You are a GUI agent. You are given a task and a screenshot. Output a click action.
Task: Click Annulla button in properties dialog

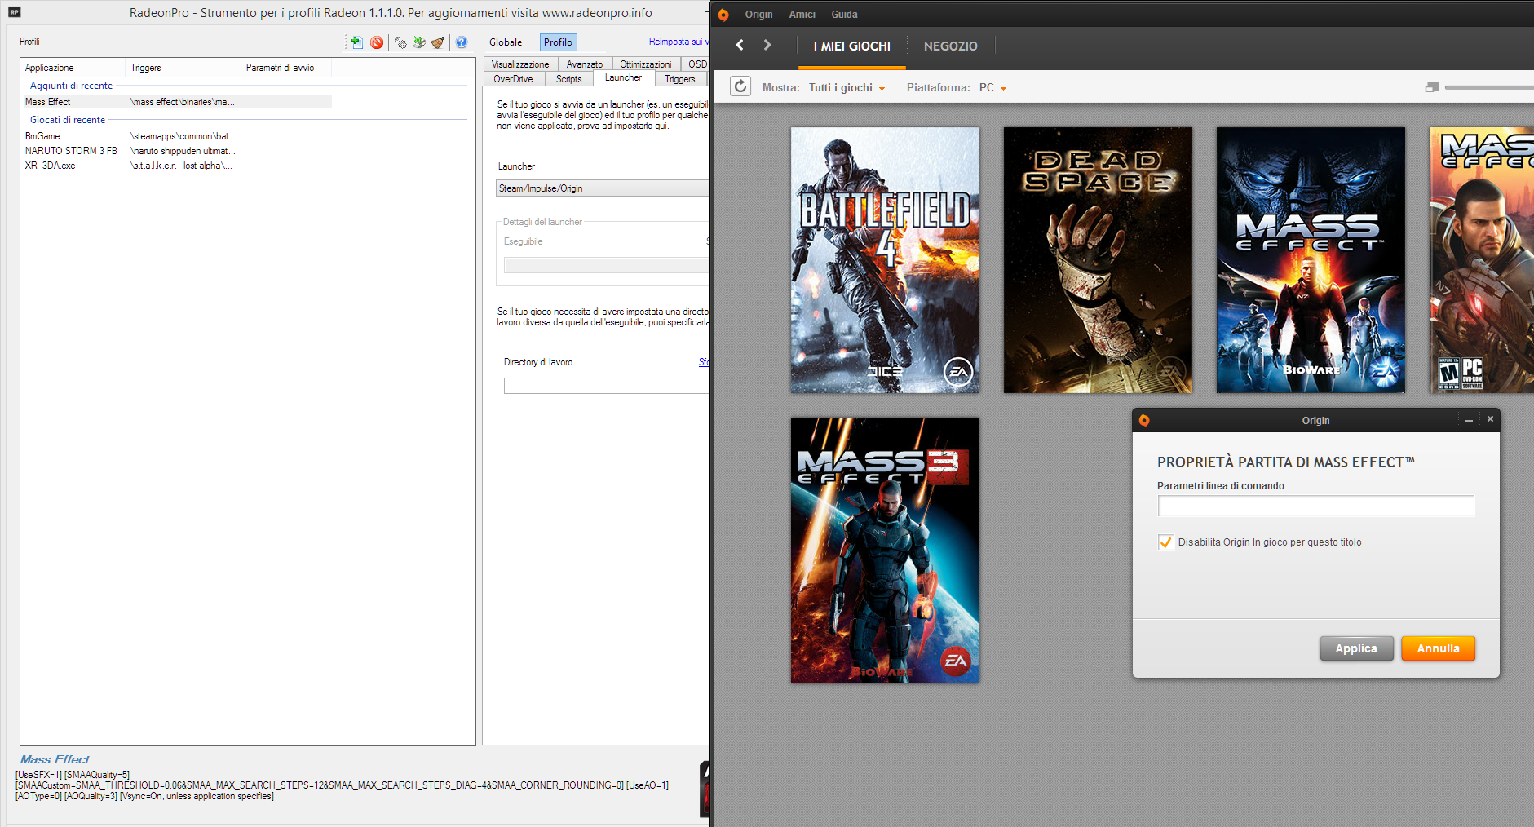click(x=1438, y=648)
